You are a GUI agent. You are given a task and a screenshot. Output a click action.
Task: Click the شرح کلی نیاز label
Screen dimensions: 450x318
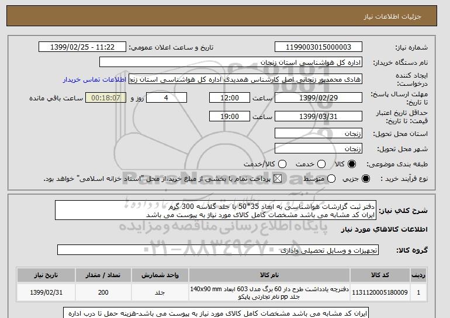403,211
